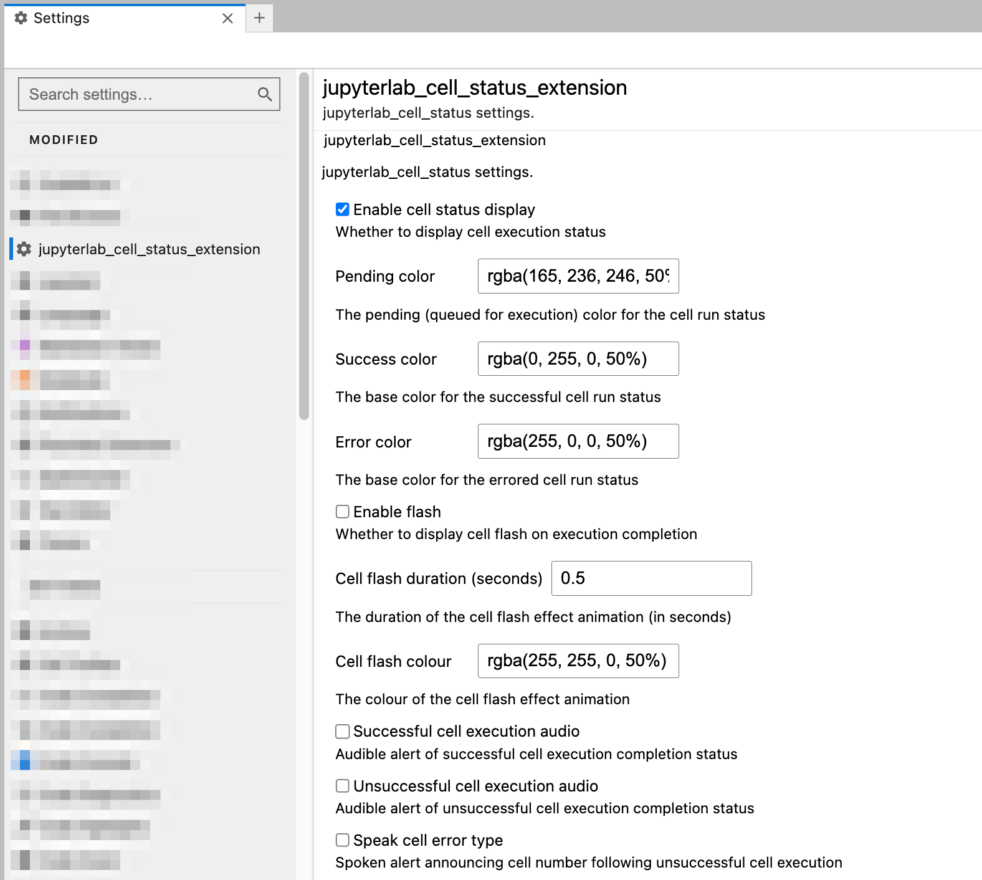Edit the Pending color value field

coord(578,276)
